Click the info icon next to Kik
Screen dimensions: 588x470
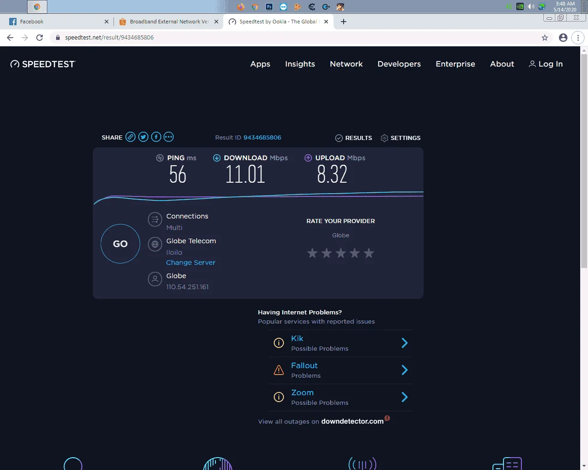click(279, 343)
